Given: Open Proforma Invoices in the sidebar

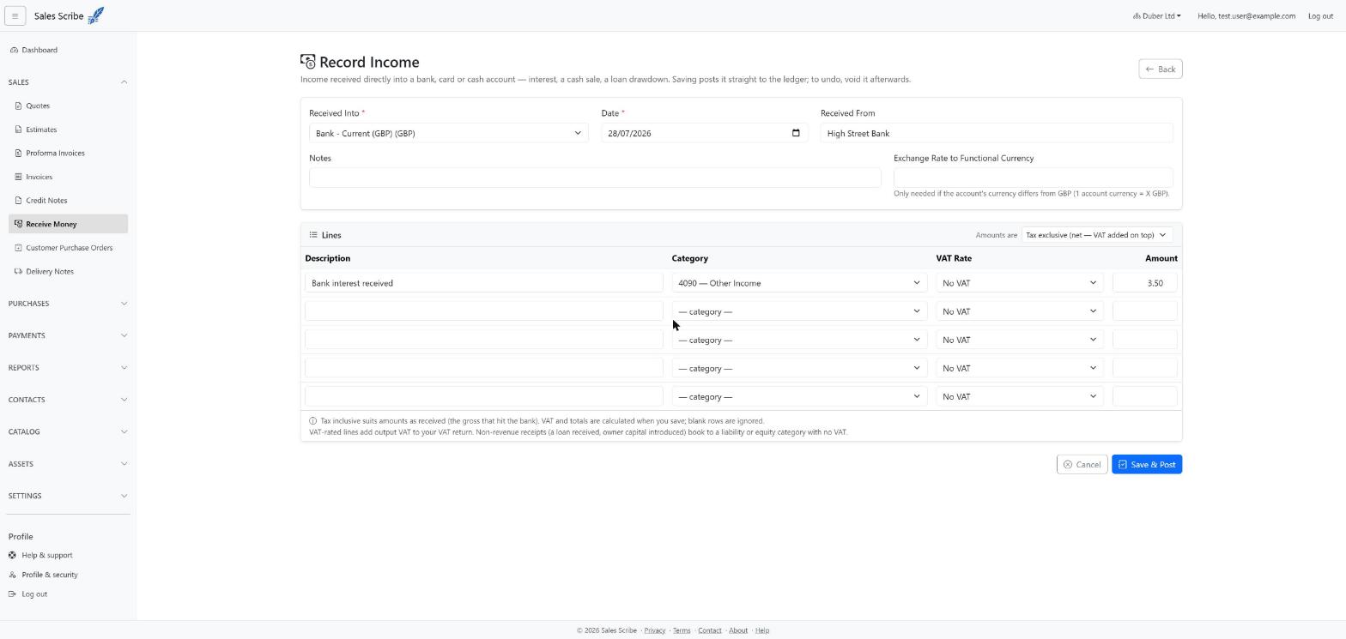Looking at the screenshot, I should (x=55, y=153).
